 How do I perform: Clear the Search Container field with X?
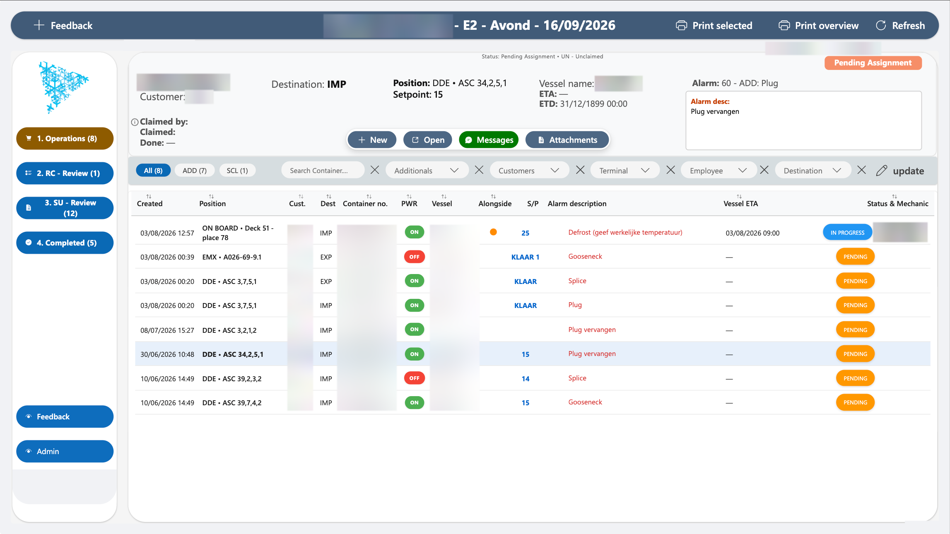375,170
